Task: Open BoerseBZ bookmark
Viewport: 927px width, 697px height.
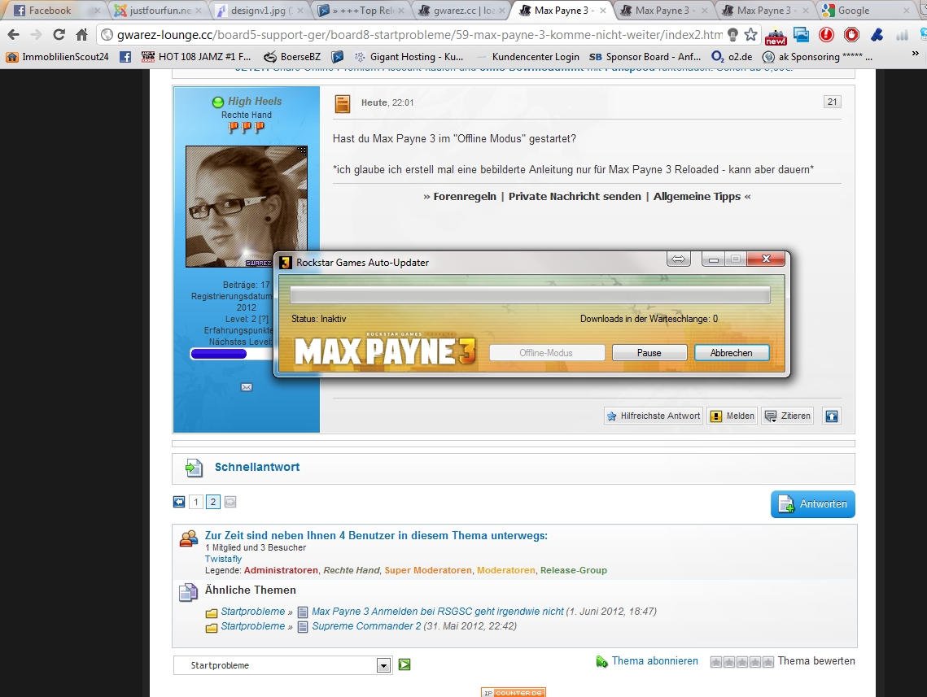Action: click(x=292, y=57)
